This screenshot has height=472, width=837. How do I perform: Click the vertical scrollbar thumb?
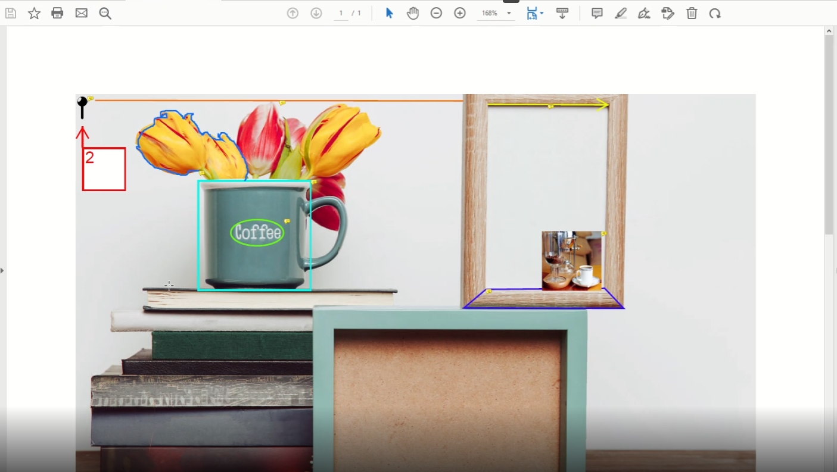click(x=829, y=134)
